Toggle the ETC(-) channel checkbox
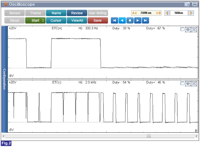 [x=182, y=84]
